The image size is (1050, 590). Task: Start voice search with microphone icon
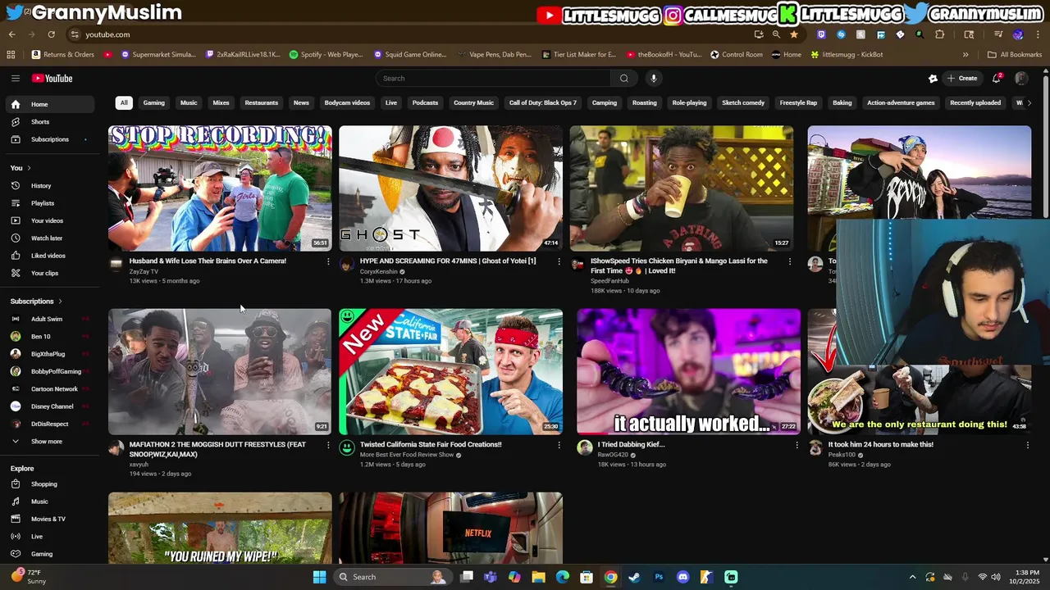653,79
